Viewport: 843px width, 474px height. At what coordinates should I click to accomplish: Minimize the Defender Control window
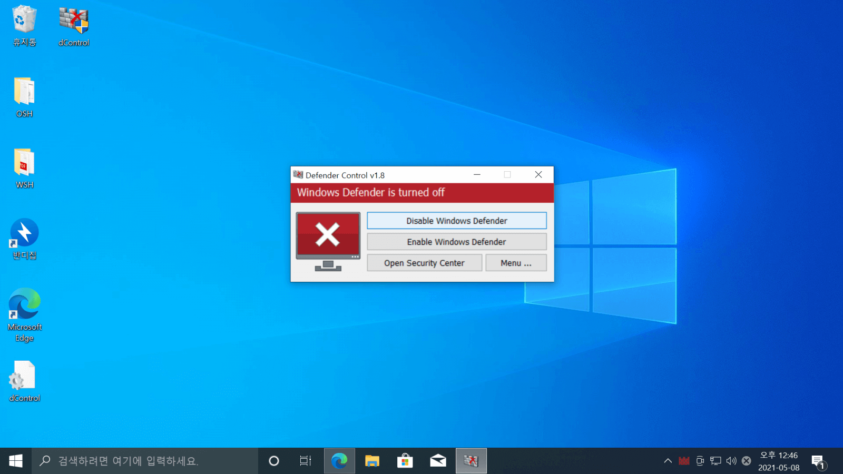point(477,175)
